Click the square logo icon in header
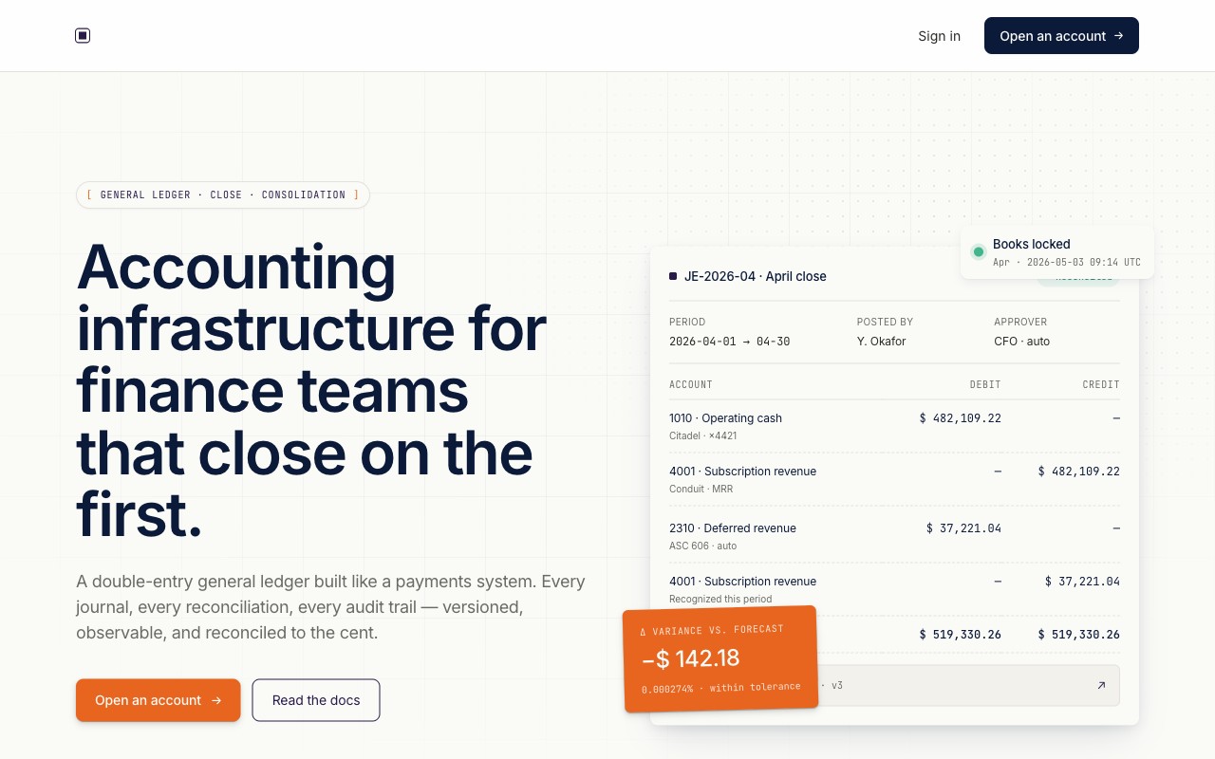 tap(83, 36)
